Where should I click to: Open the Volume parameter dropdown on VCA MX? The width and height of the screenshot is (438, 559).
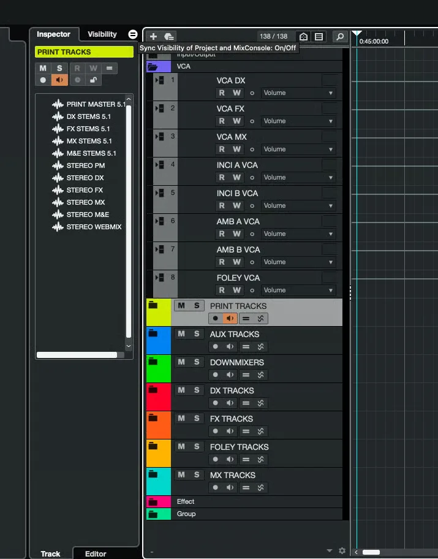[298, 149]
